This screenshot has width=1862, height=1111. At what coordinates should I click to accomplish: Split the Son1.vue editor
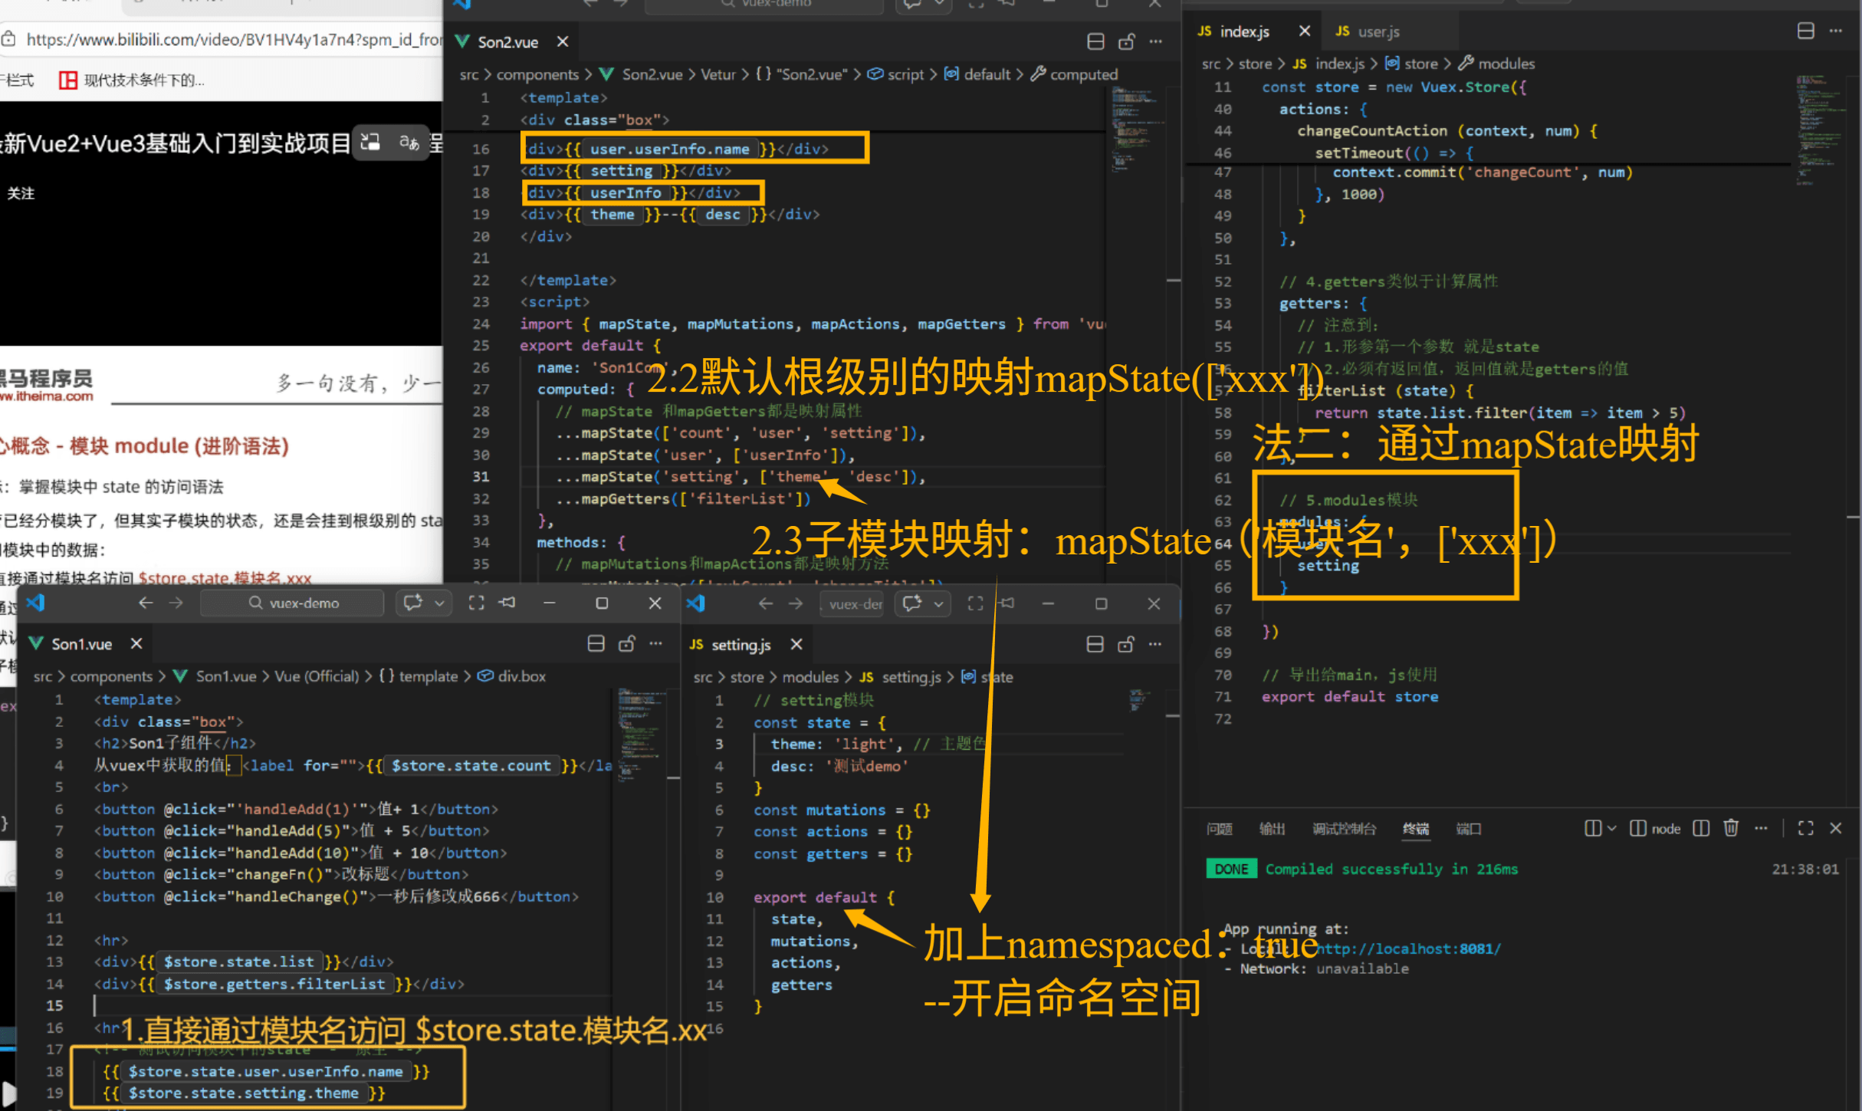(596, 644)
